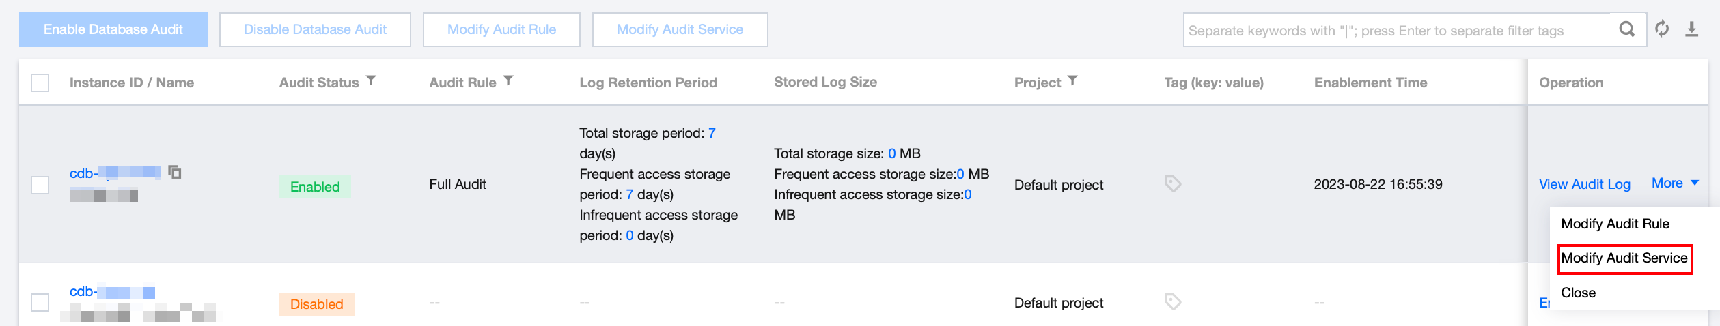Copy the first instance ID

175,172
